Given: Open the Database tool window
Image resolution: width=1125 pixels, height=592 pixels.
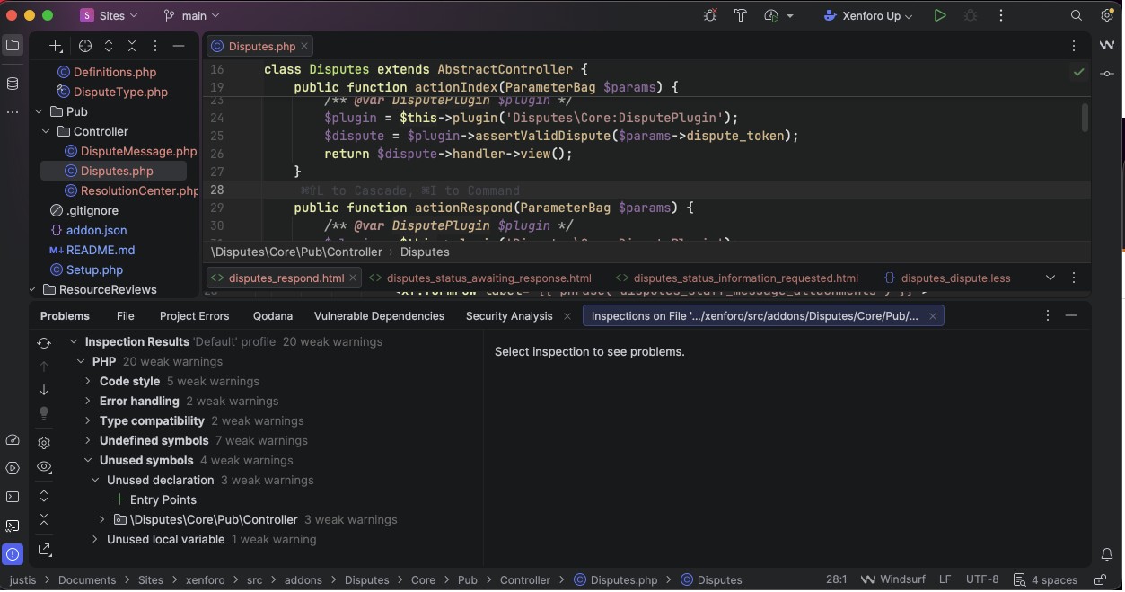Looking at the screenshot, I should point(13,84).
